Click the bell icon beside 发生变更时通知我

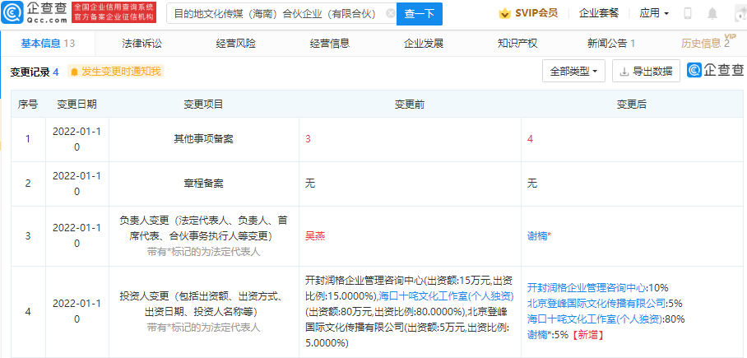(74, 72)
